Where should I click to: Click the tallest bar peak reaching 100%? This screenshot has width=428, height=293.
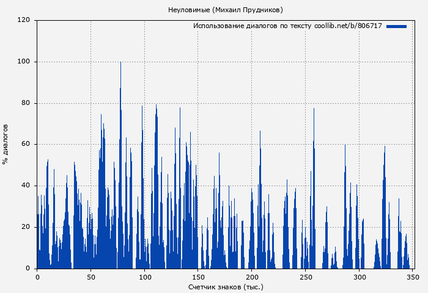(120, 63)
